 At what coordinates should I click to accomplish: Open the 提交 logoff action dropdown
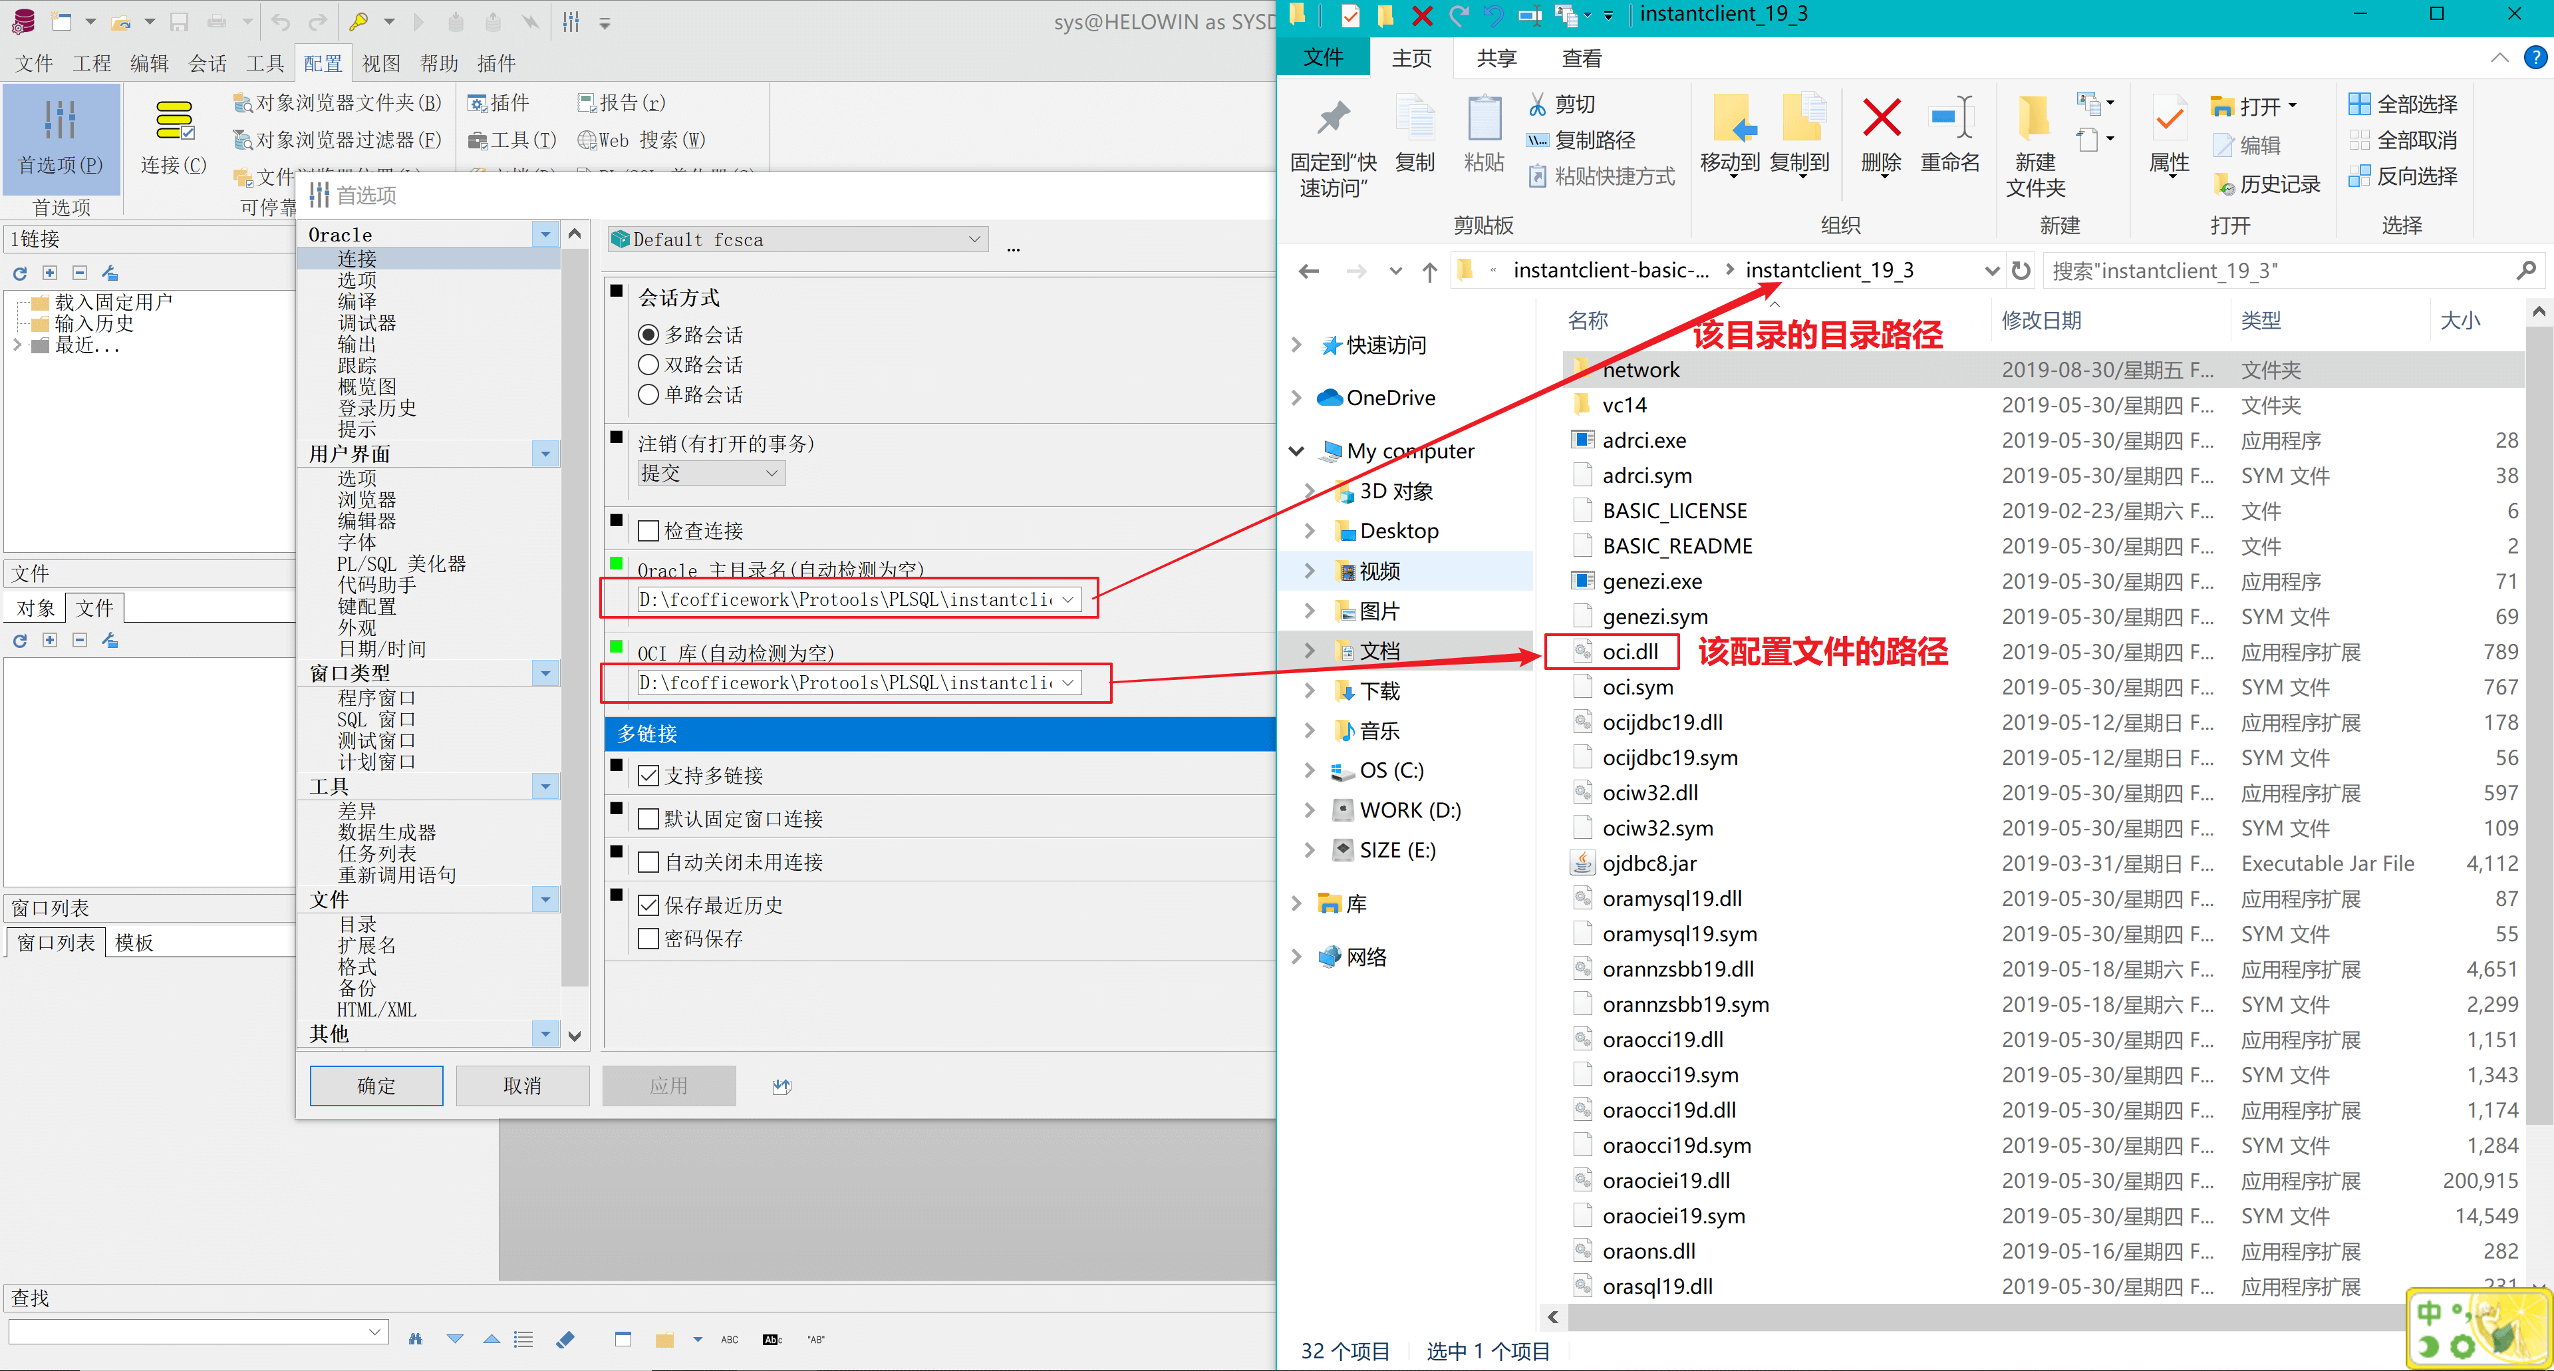[x=772, y=474]
